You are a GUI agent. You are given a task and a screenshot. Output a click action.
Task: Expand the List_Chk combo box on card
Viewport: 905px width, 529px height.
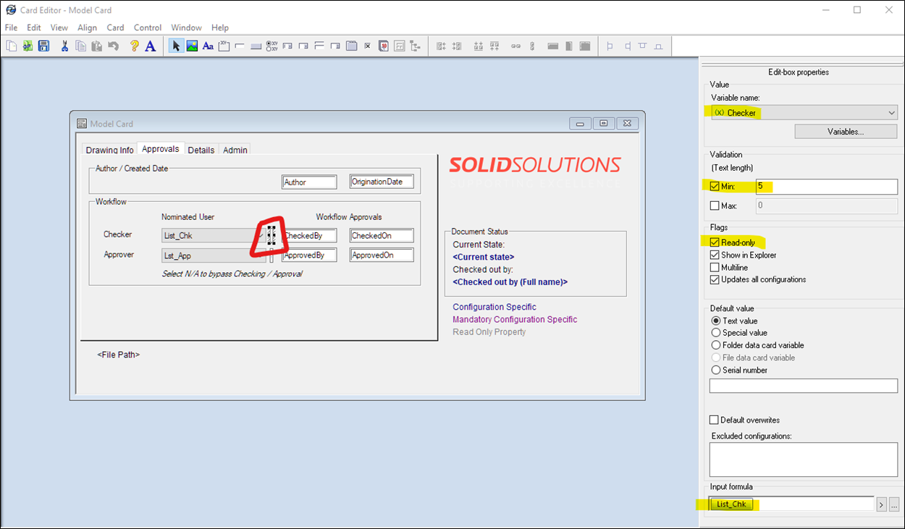[x=259, y=235]
